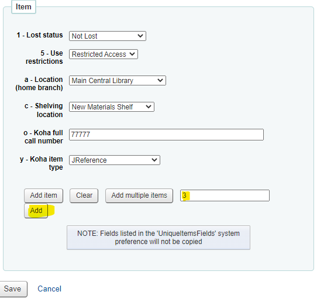Screen dimensions: 317x302
Task: Click the 'o - Koha full call number' label
Action: (43, 137)
